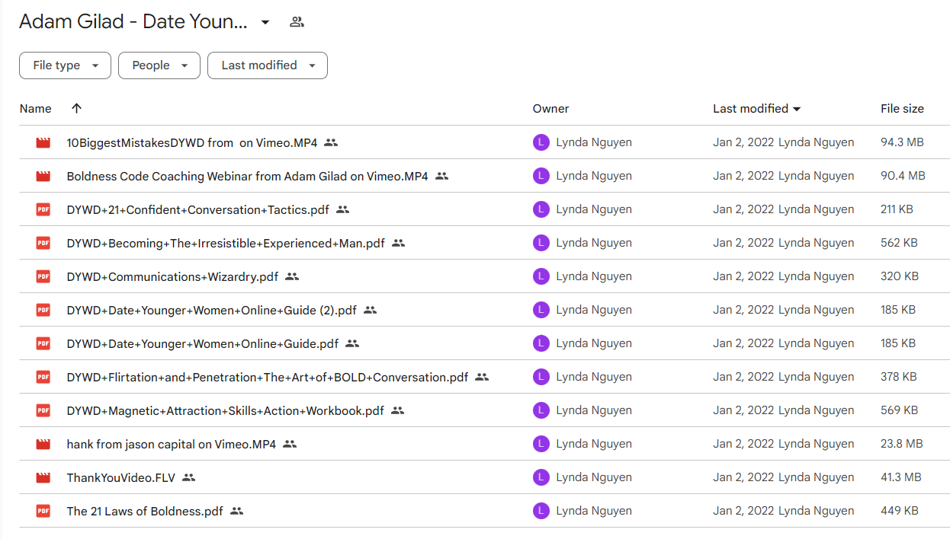The image size is (950, 539).
Task: Click shared icon next to 10BiggestMistakesDYWD file name
Action: point(331,142)
